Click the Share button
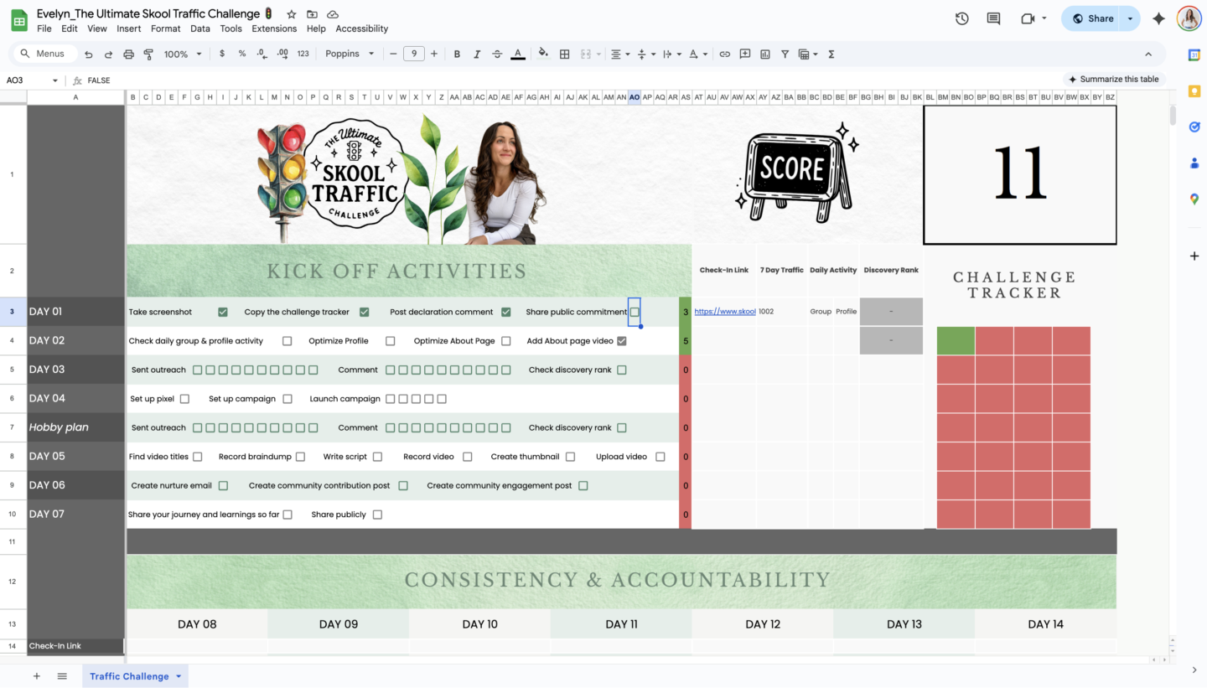The height and width of the screenshot is (688, 1207). click(1092, 18)
